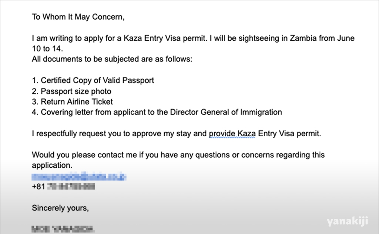Click the greeting line "To Whom It May Concern,"
Screen dimensions: 379x234
tap(78, 17)
